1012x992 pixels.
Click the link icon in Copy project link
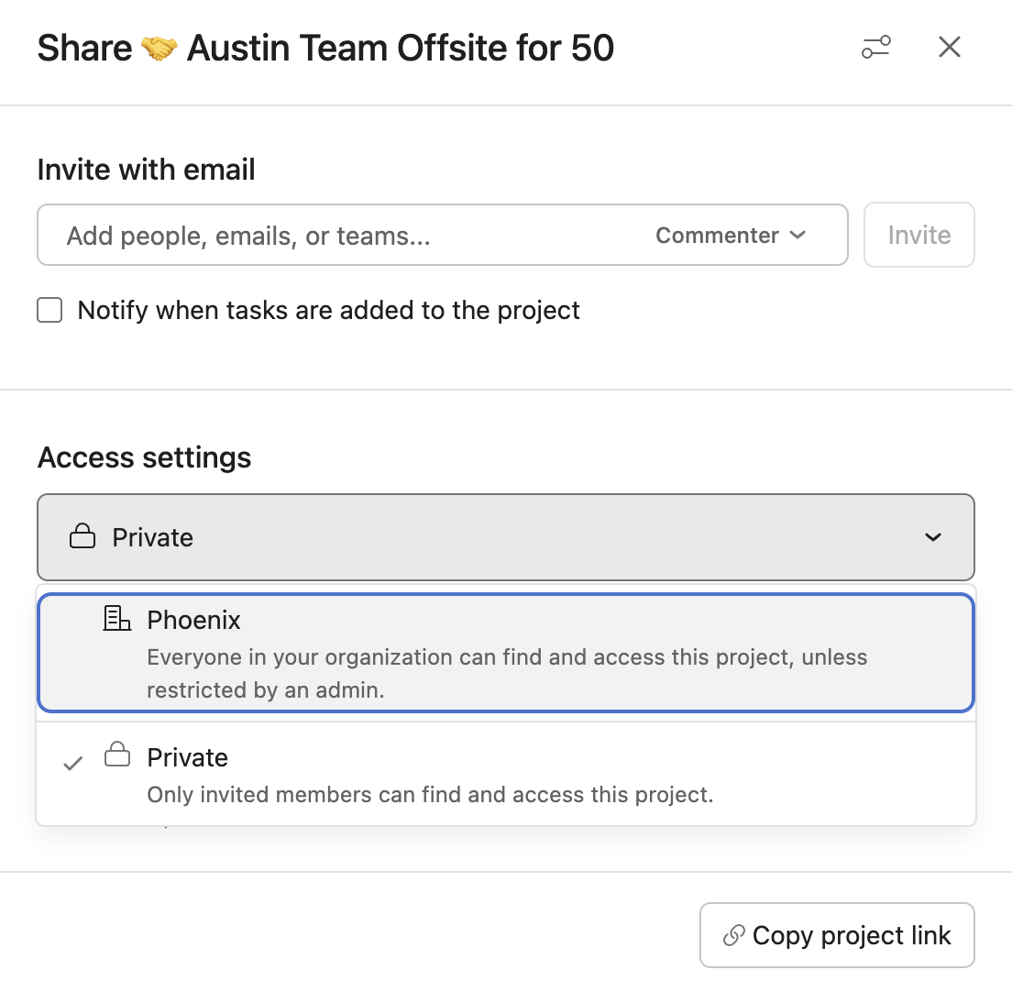734,935
